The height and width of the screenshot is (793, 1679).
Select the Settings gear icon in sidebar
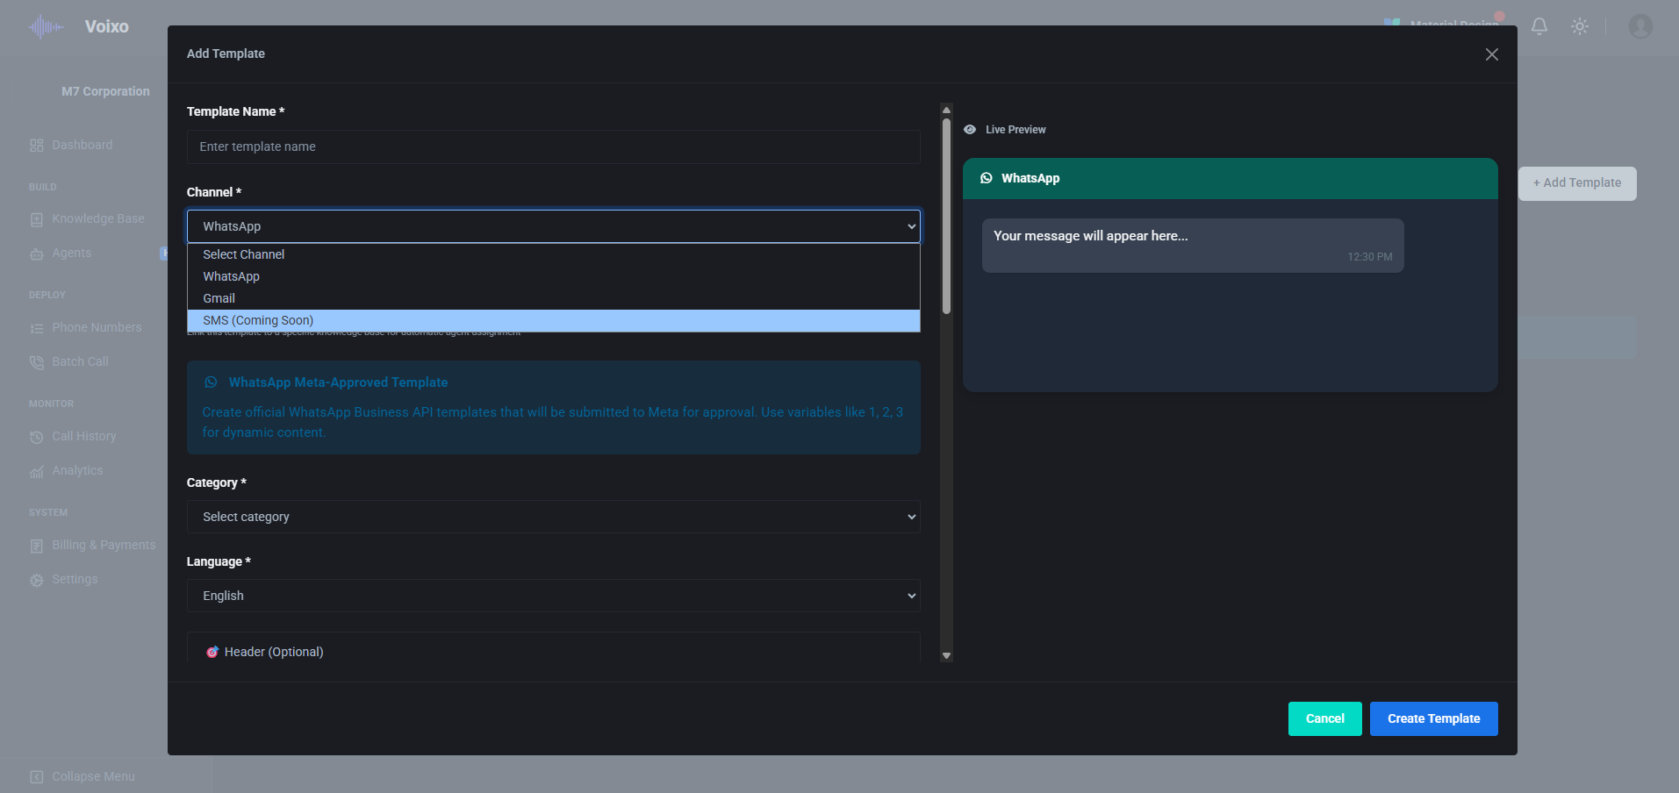point(36,579)
